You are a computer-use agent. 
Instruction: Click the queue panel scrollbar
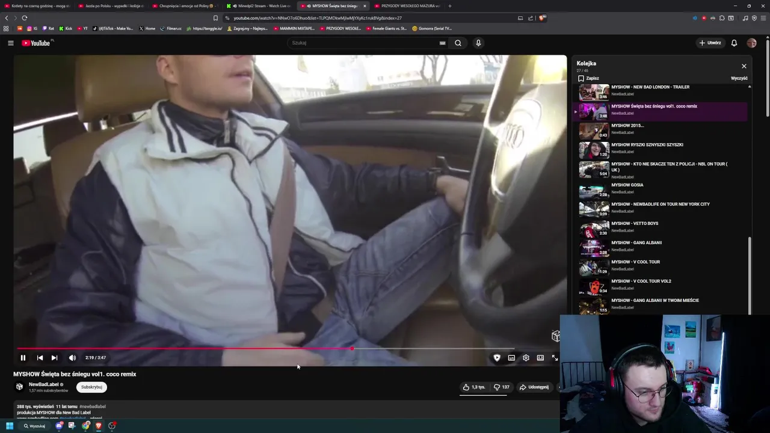click(x=750, y=275)
